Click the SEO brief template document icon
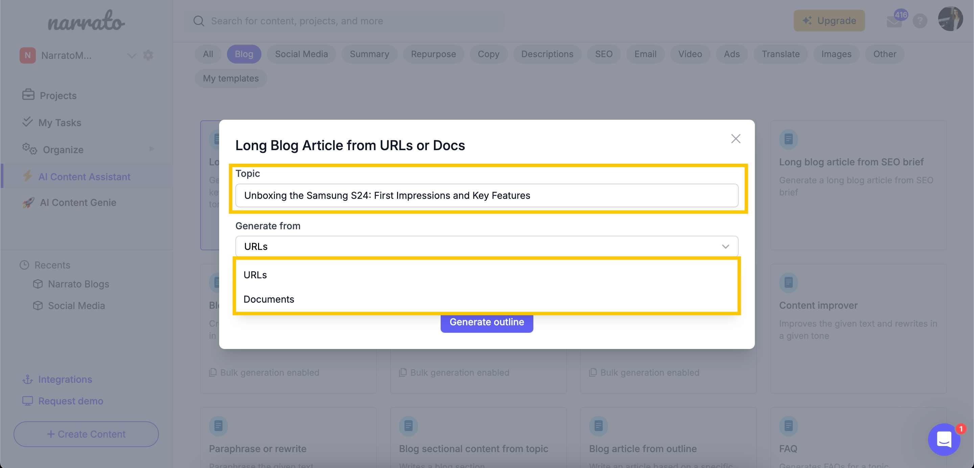 tap(788, 139)
